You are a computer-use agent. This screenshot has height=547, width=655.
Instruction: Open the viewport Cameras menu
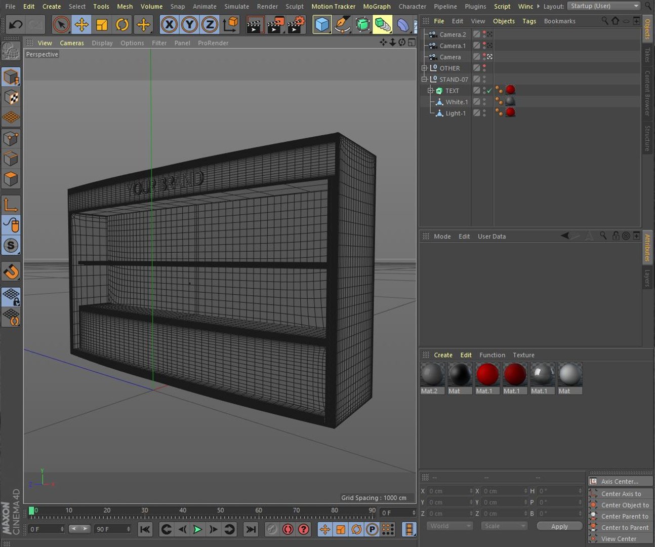[72, 43]
